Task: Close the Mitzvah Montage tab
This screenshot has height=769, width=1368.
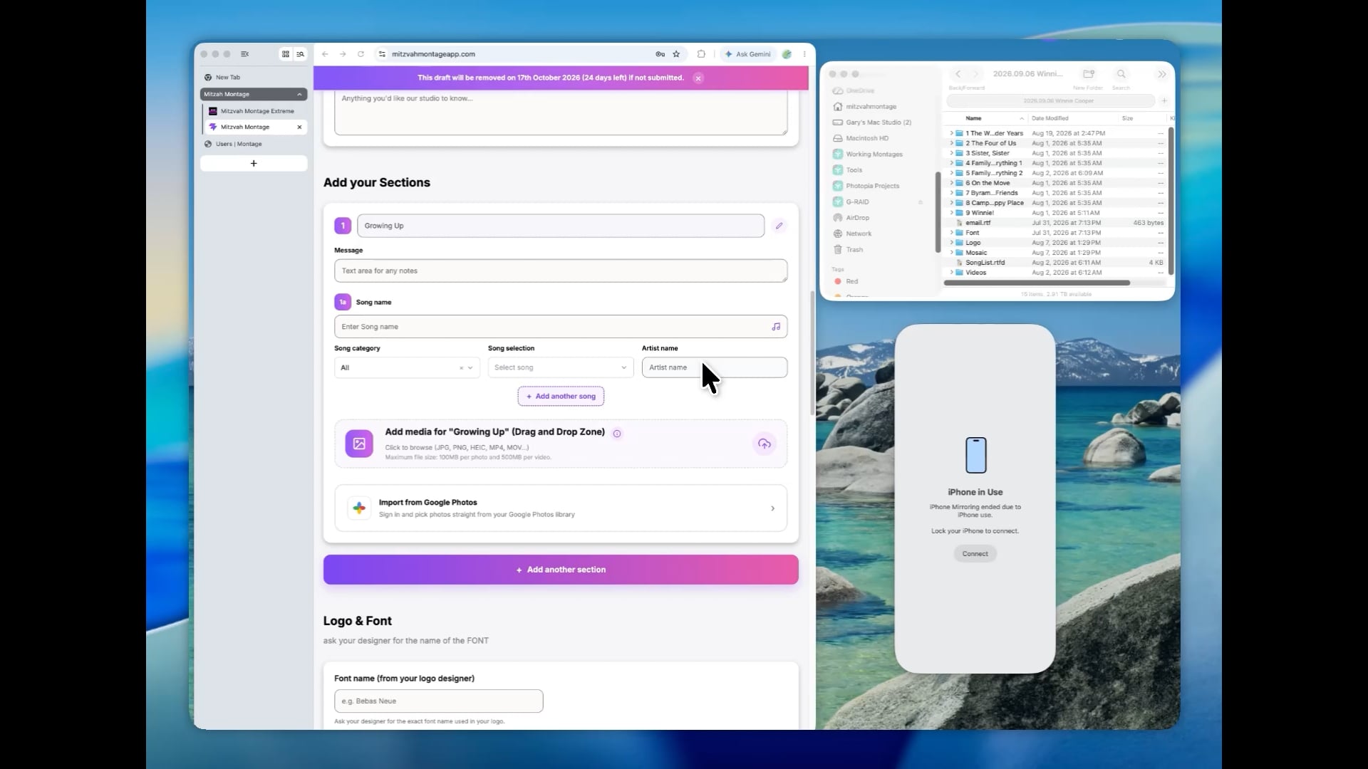Action: [299, 127]
